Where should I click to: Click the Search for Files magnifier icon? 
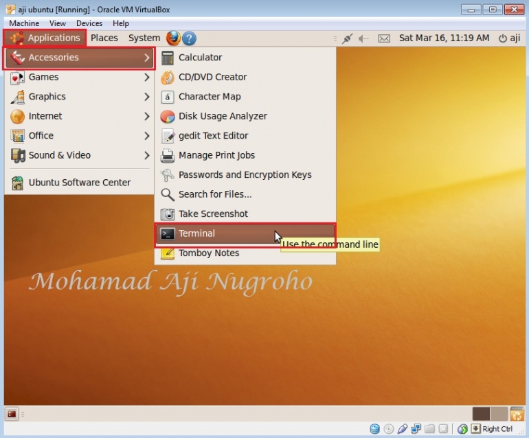pos(168,194)
